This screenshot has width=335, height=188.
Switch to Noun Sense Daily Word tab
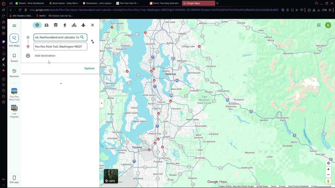(64, 3)
